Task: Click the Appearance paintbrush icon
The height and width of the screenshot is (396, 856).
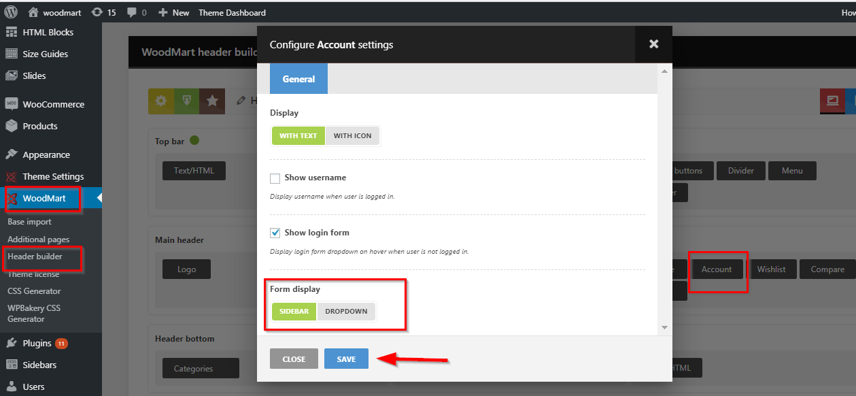Action: 11,154
